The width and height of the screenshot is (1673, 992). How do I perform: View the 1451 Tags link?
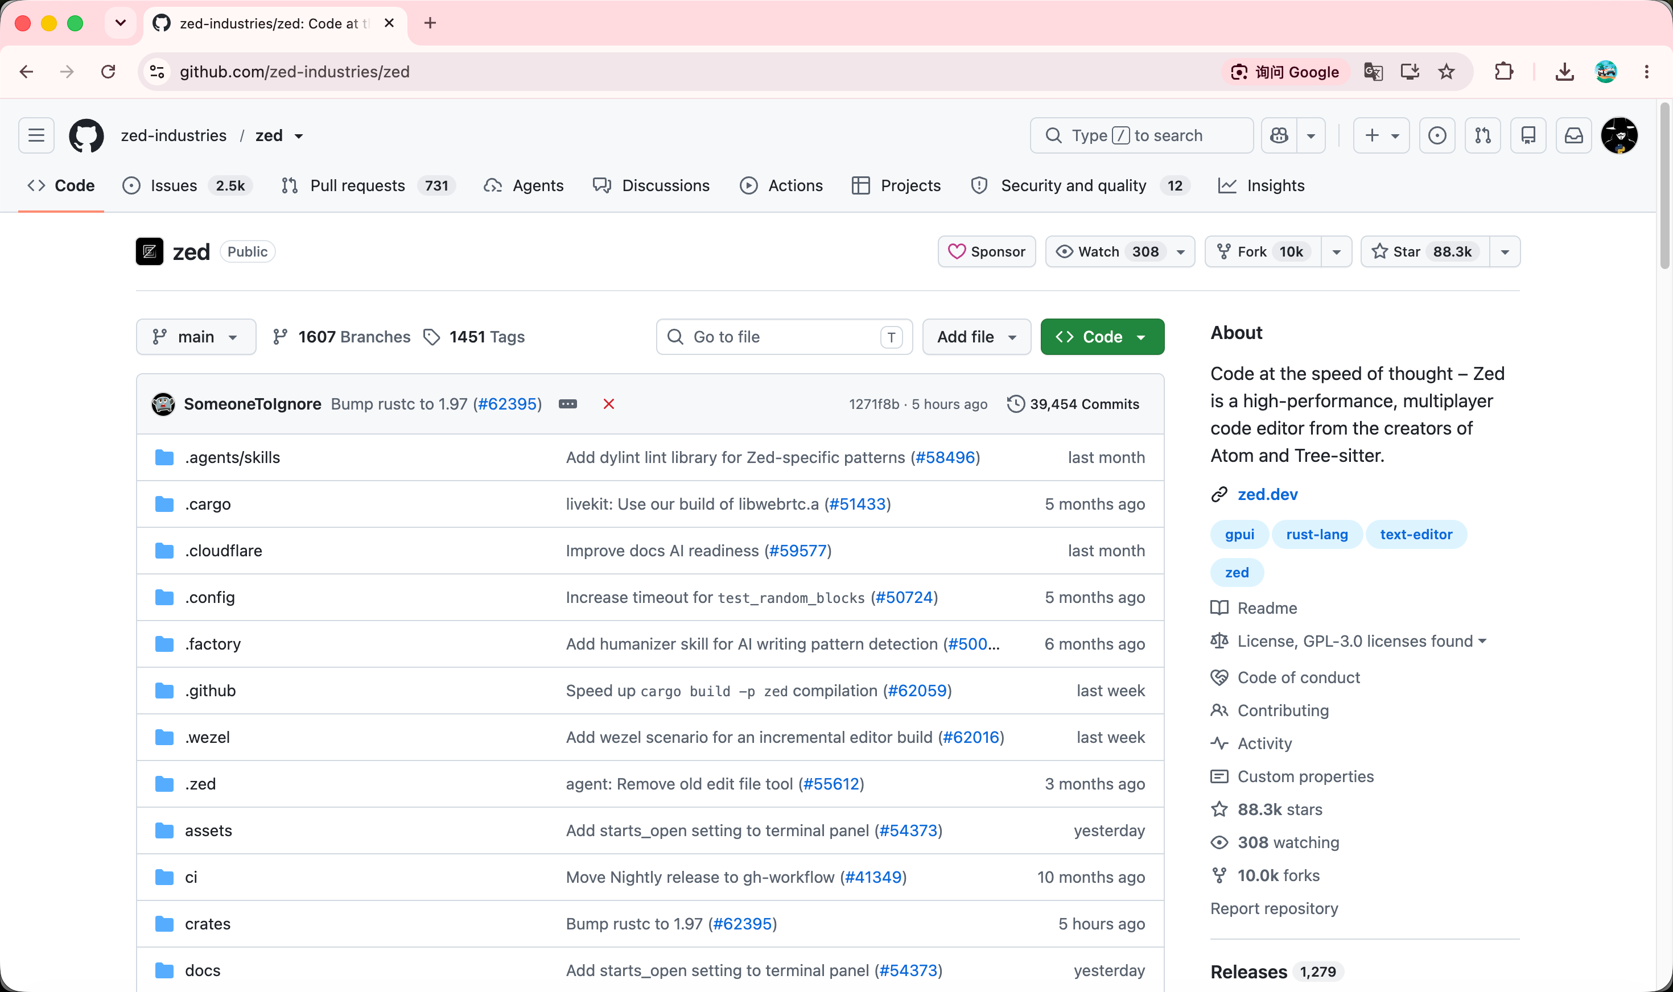(474, 337)
